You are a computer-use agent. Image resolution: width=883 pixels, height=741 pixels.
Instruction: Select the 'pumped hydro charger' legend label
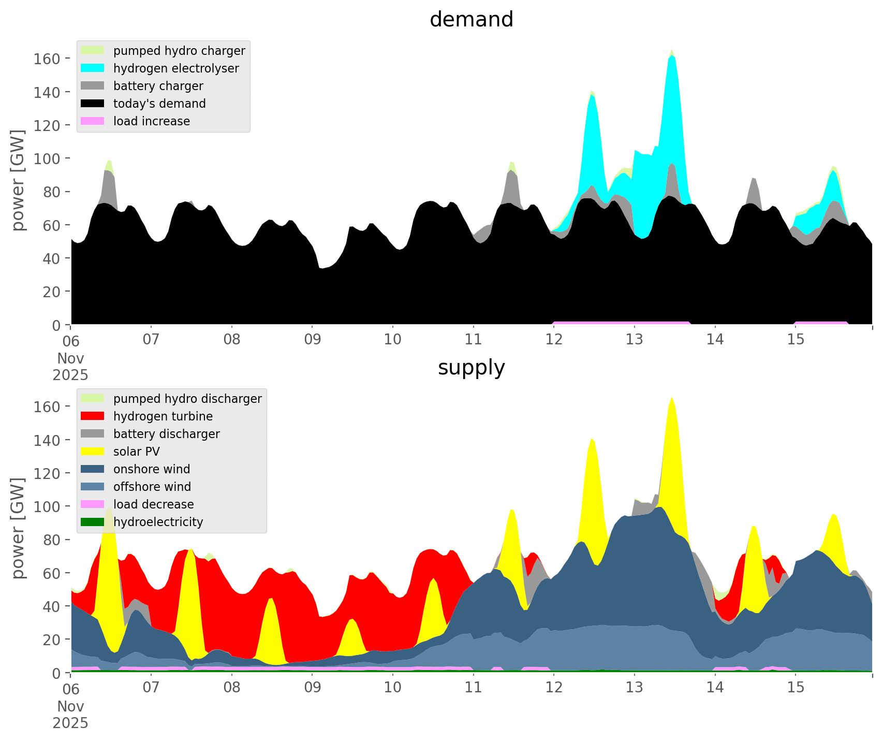click(x=179, y=51)
